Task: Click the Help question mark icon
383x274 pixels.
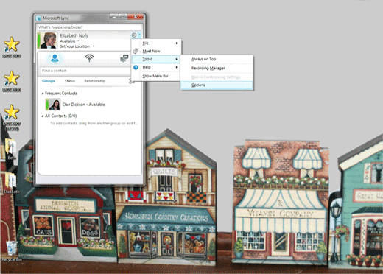Action: coord(136,67)
